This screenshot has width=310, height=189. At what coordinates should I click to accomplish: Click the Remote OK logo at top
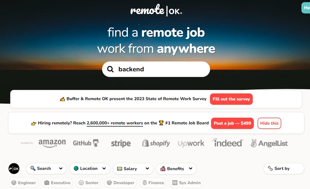pos(156,10)
